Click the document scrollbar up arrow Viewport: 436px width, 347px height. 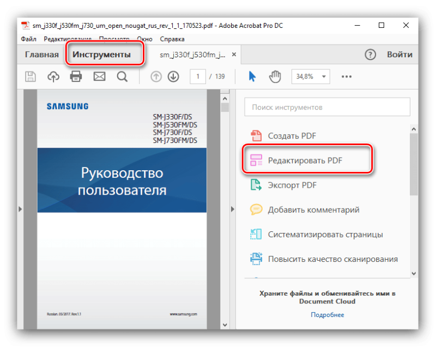tap(225, 99)
